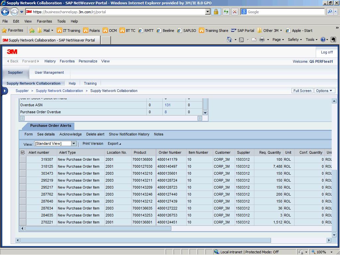
Task: Click the alerts table horizontal scrollbar
Action: tap(98, 228)
